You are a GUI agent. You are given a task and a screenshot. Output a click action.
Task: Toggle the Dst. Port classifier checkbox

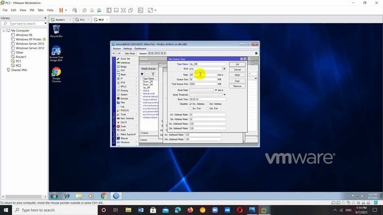coord(208,109)
